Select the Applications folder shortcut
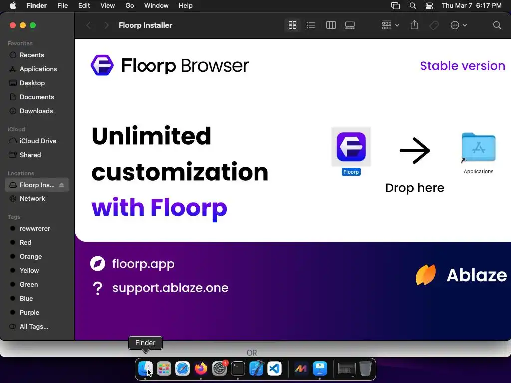 click(x=478, y=147)
